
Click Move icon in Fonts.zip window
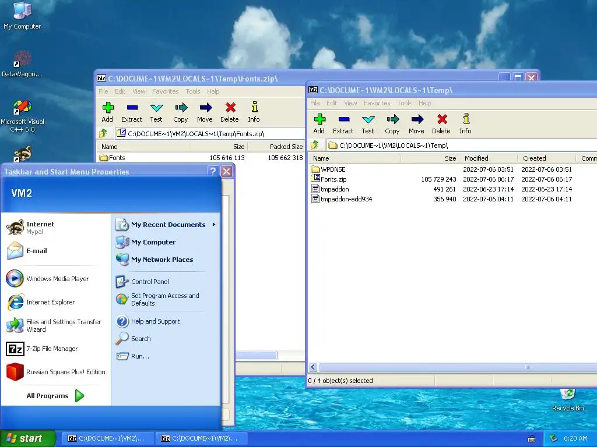(x=205, y=108)
